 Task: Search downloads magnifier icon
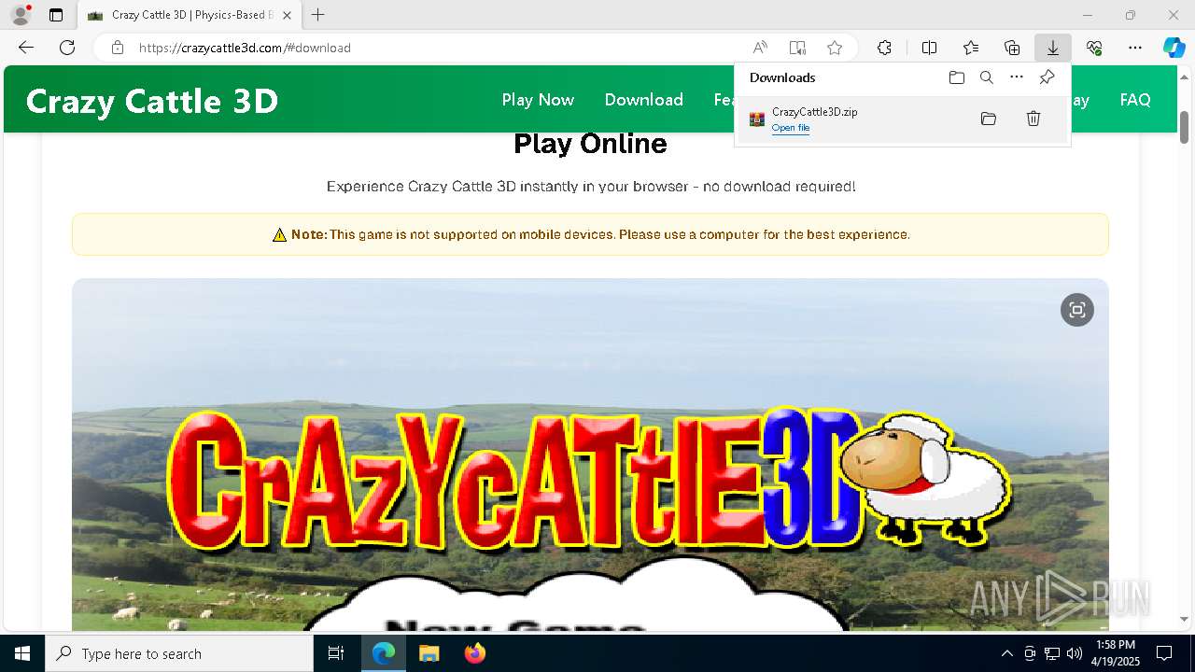(x=987, y=77)
